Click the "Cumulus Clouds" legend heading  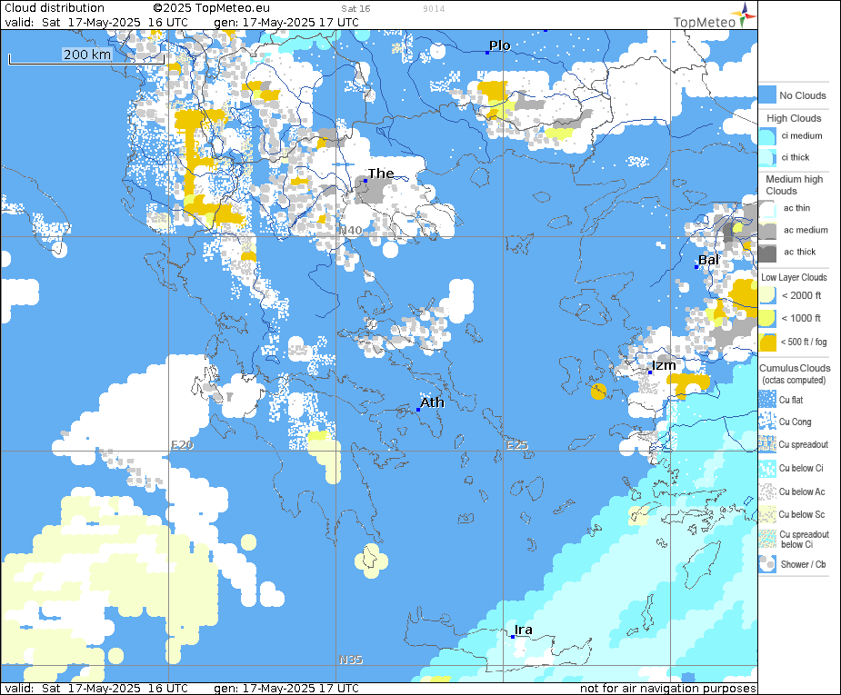pos(795,368)
